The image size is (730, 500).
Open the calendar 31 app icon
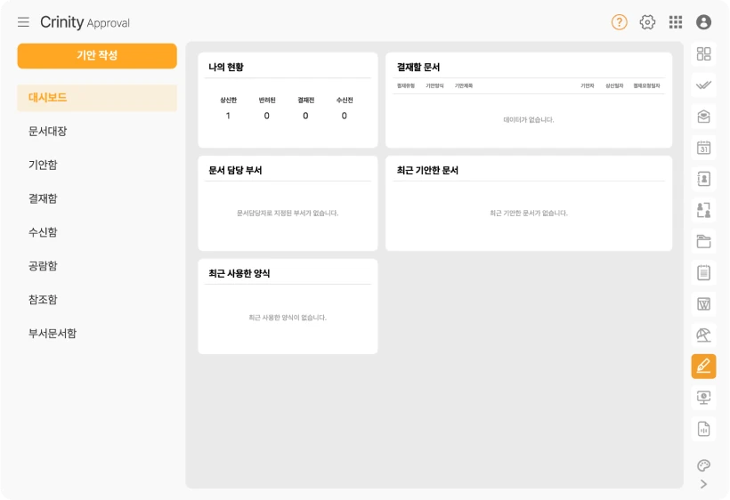(x=703, y=148)
